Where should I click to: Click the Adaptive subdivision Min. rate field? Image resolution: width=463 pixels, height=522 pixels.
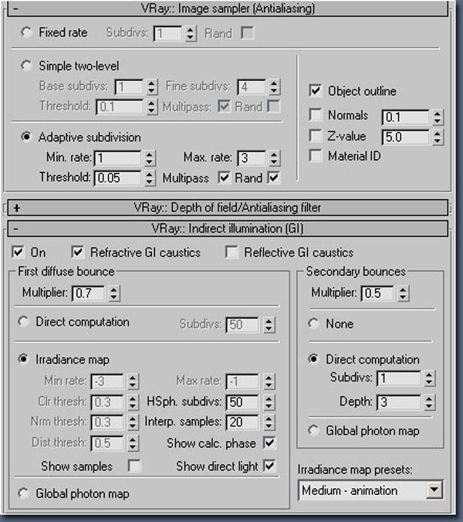(x=118, y=158)
